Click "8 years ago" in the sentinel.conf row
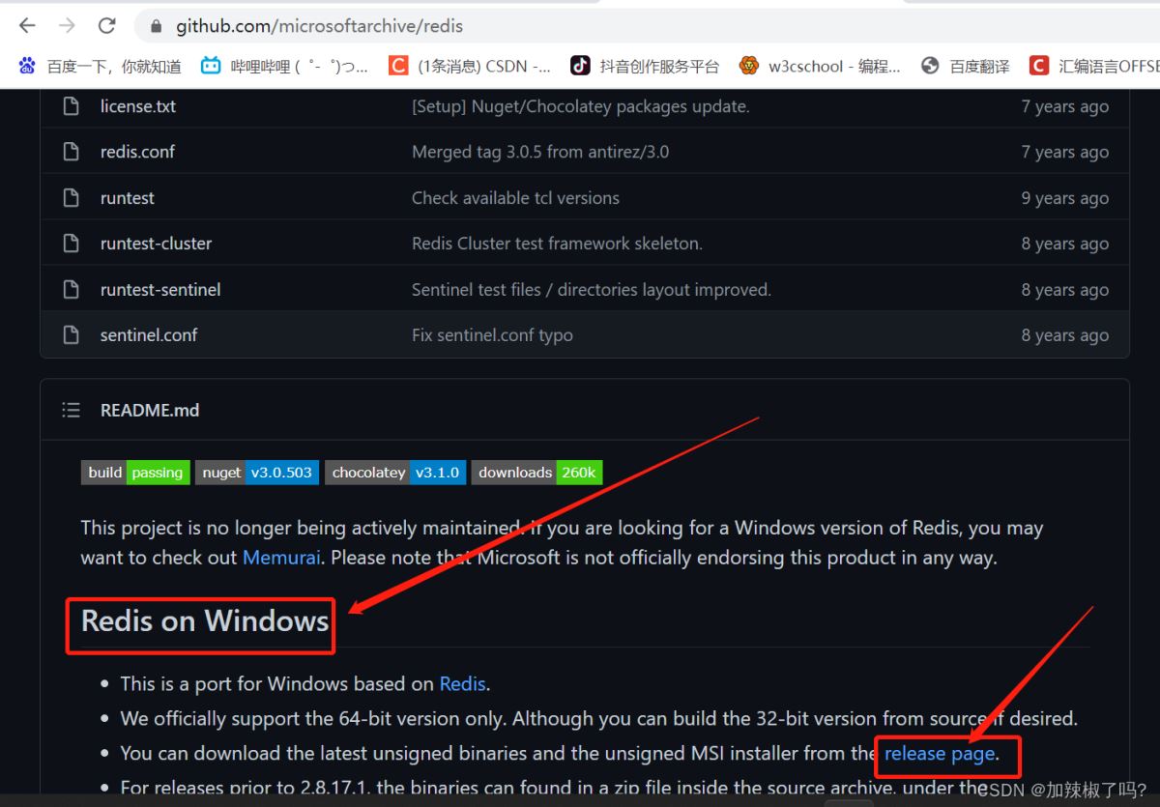Viewport: 1160px width, 807px height. (x=1065, y=335)
